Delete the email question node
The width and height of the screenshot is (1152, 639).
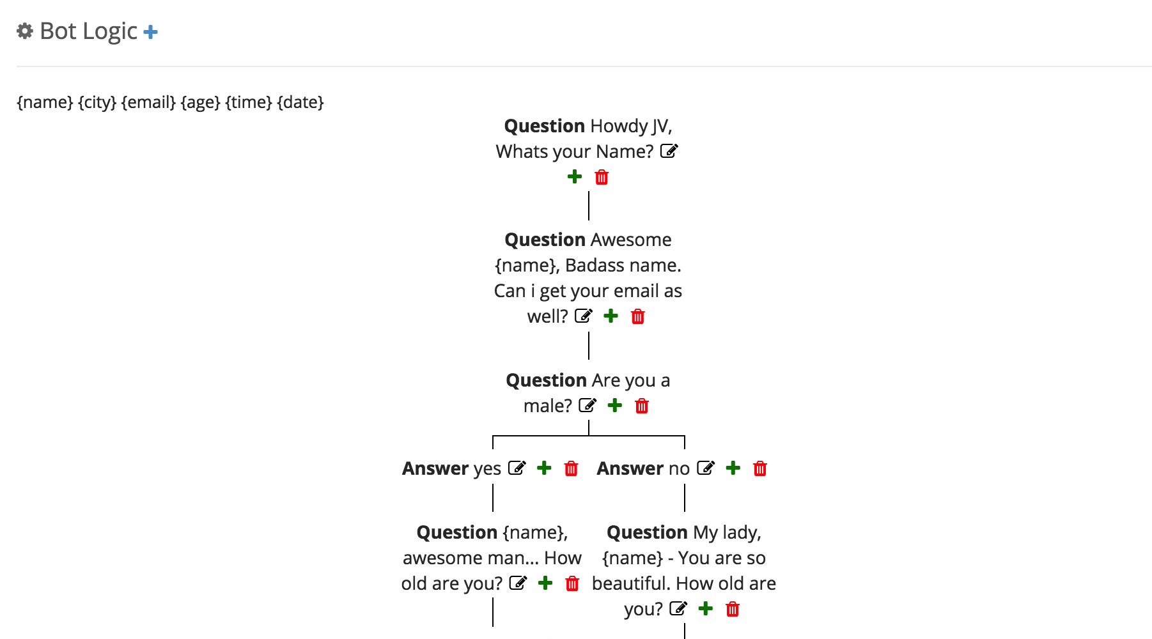pos(638,316)
